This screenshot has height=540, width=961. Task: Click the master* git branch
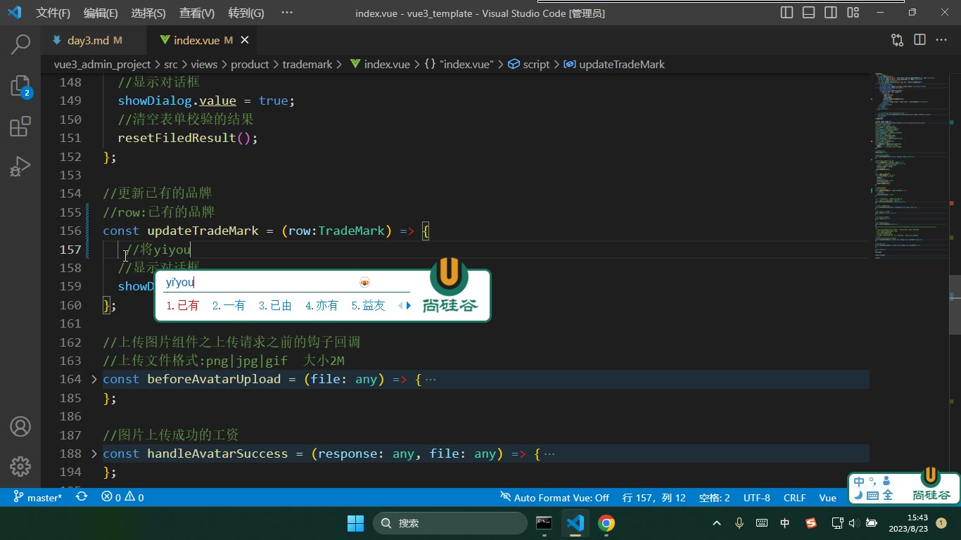pos(38,497)
